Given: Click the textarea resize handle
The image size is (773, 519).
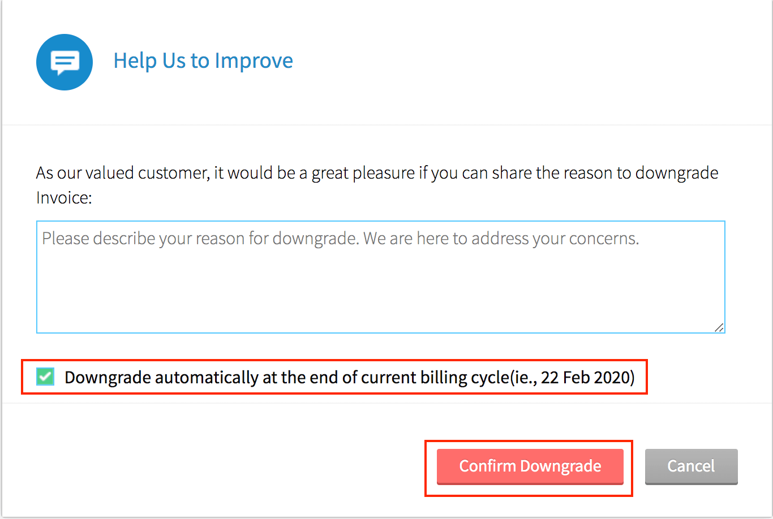Looking at the screenshot, I should 719,327.
